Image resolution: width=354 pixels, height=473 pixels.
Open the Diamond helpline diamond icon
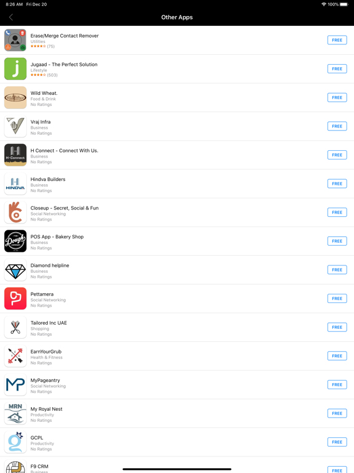(x=15, y=270)
